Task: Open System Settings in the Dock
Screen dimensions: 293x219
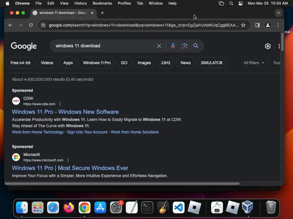Action: (x=116, y=208)
